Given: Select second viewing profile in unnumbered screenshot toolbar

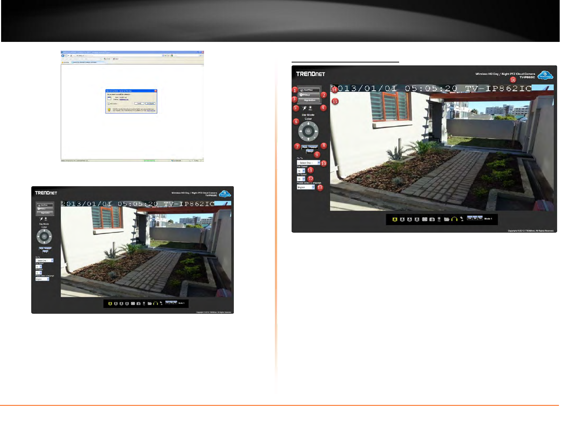Looking at the screenshot, I should pos(116,304).
